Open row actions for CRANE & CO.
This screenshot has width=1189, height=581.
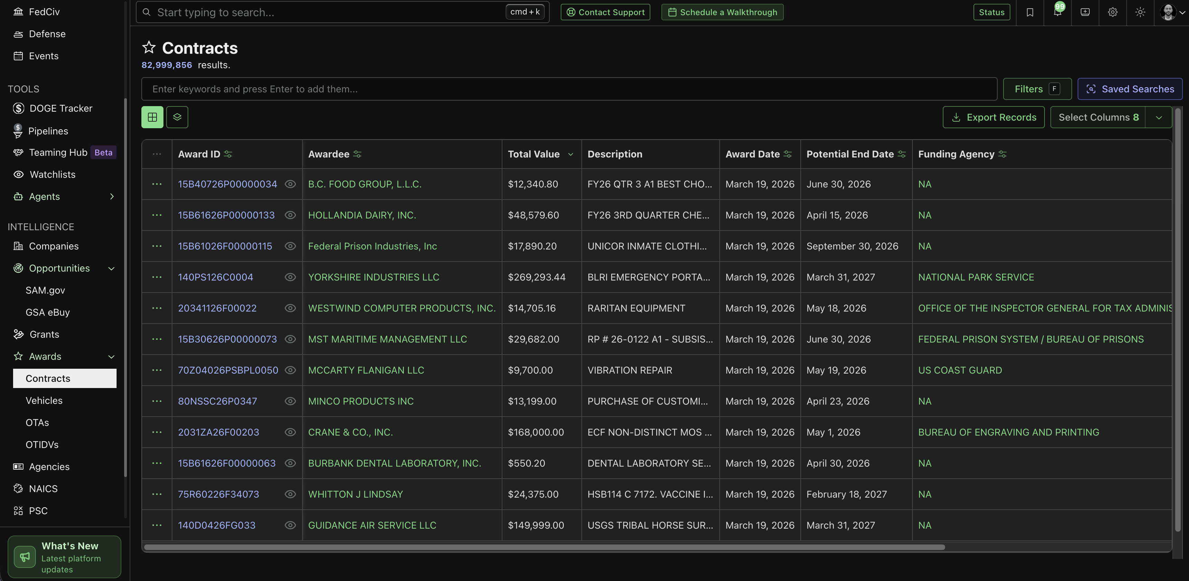click(157, 432)
